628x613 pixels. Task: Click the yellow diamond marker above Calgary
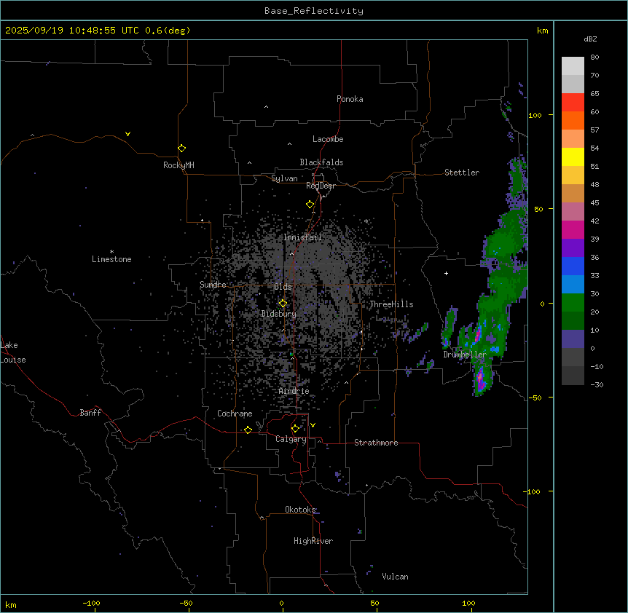tap(295, 428)
